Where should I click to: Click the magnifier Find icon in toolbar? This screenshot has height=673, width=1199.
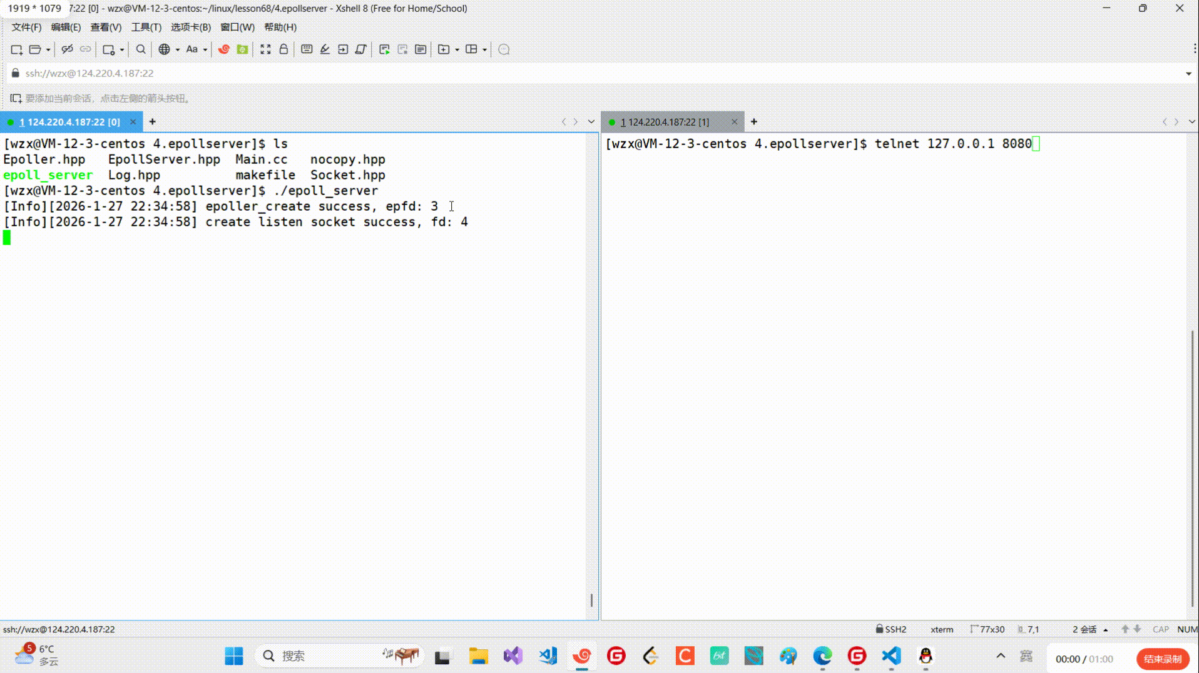coord(141,49)
